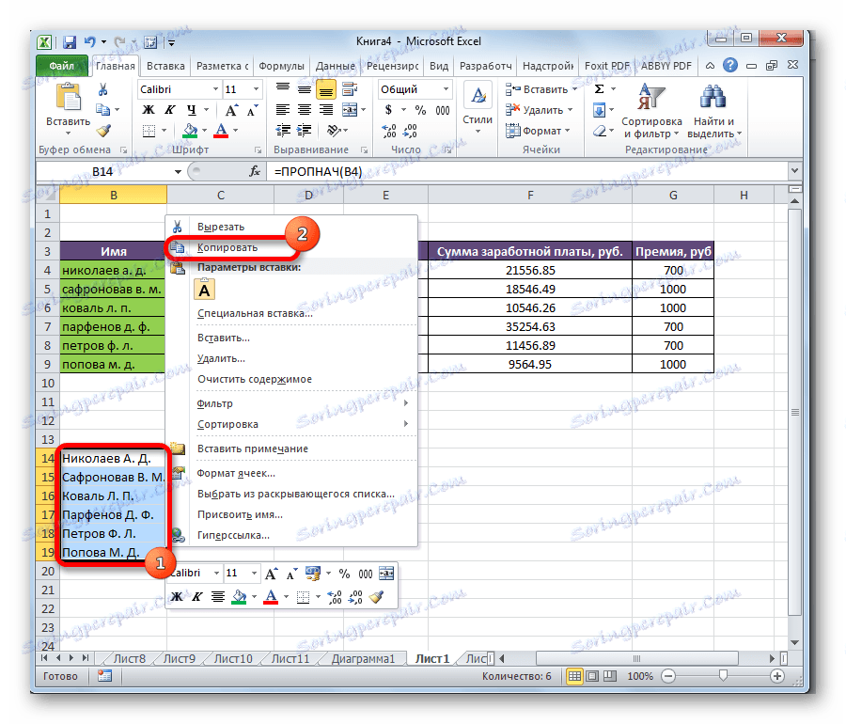Screen dimensions: 846x724
Task: Toggle bold Ж in ribbon font group
Action: 149,110
